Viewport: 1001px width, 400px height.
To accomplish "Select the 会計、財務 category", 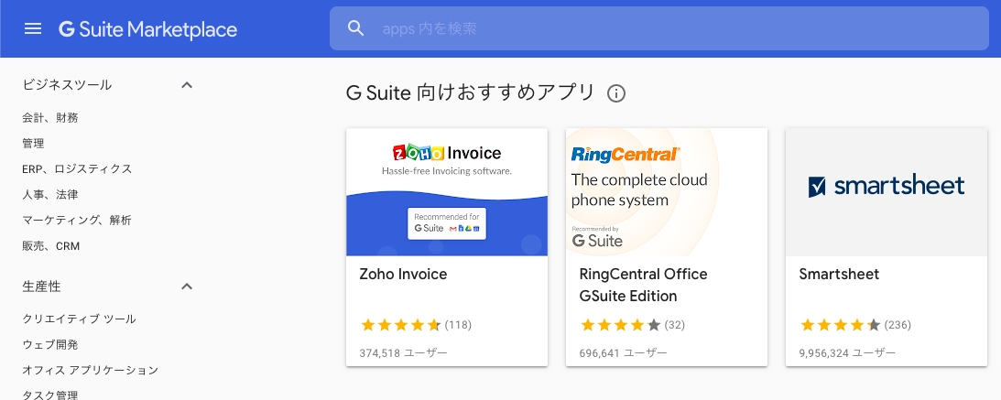I will click(x=50, y=117).
